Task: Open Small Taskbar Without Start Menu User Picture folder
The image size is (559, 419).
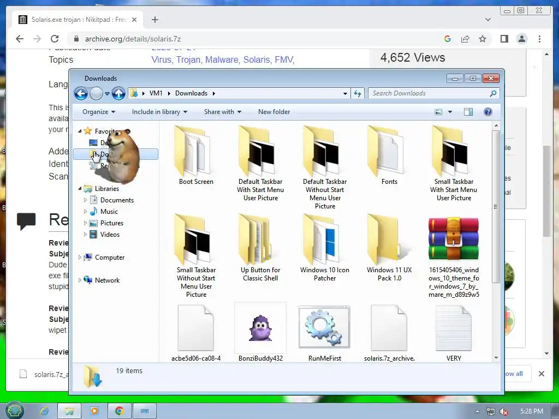Action: coord(196,255)
